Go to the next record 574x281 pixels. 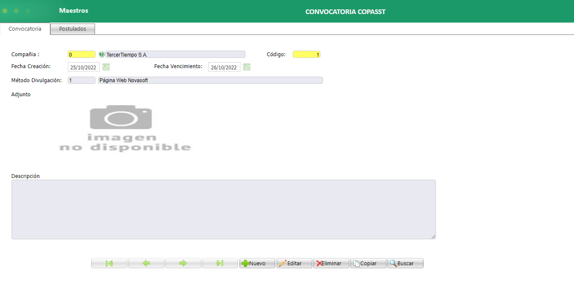tap(183, 263)
